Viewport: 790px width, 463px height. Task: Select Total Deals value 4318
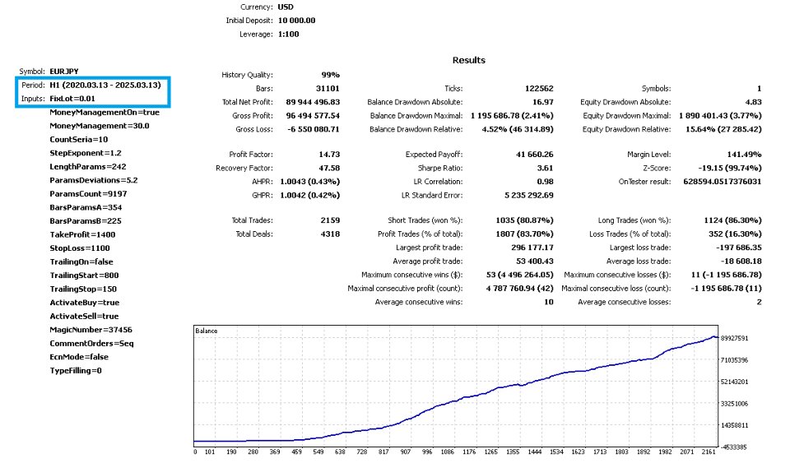pyautogui.click(x=330, y=234)
